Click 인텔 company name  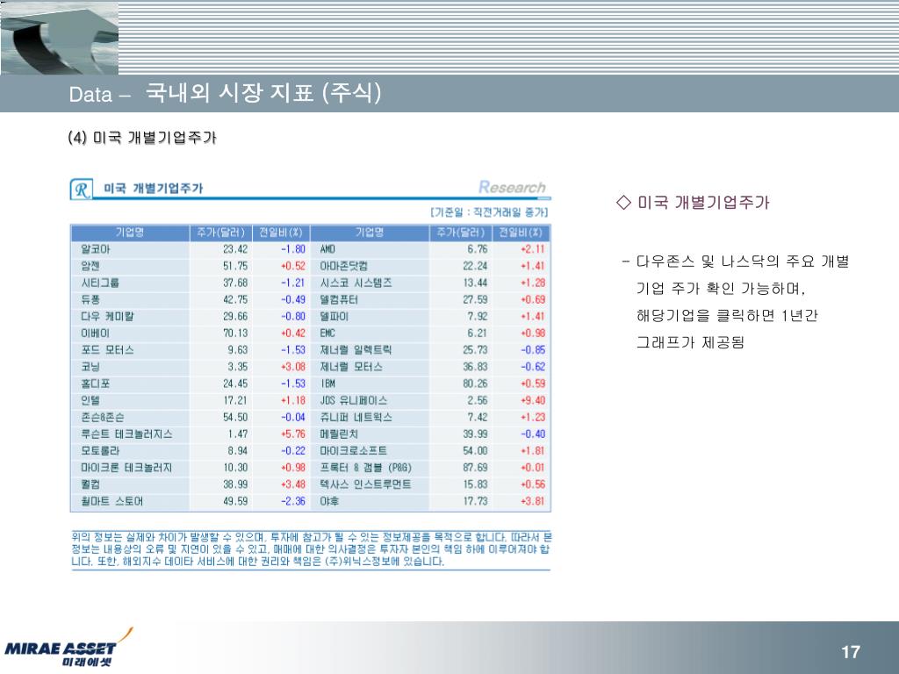click(90, 400)
